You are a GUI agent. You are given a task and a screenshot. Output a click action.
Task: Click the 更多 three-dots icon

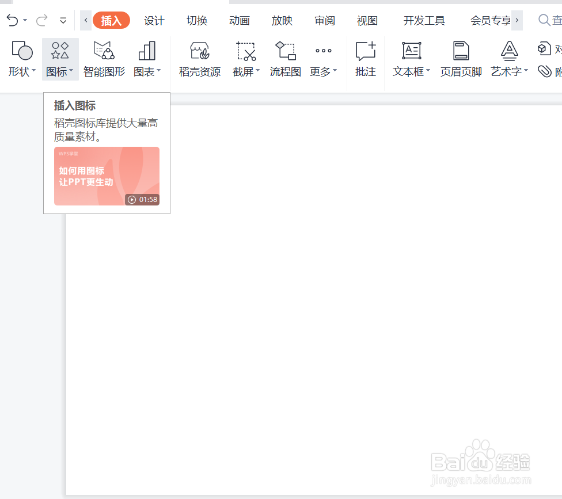323,51
